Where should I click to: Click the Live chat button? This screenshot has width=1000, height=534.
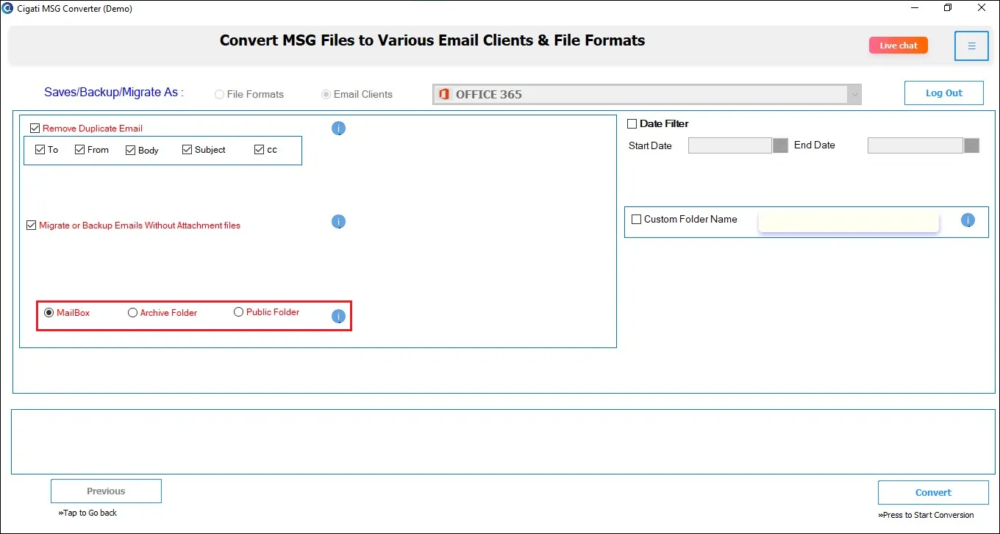coord(899,46)
